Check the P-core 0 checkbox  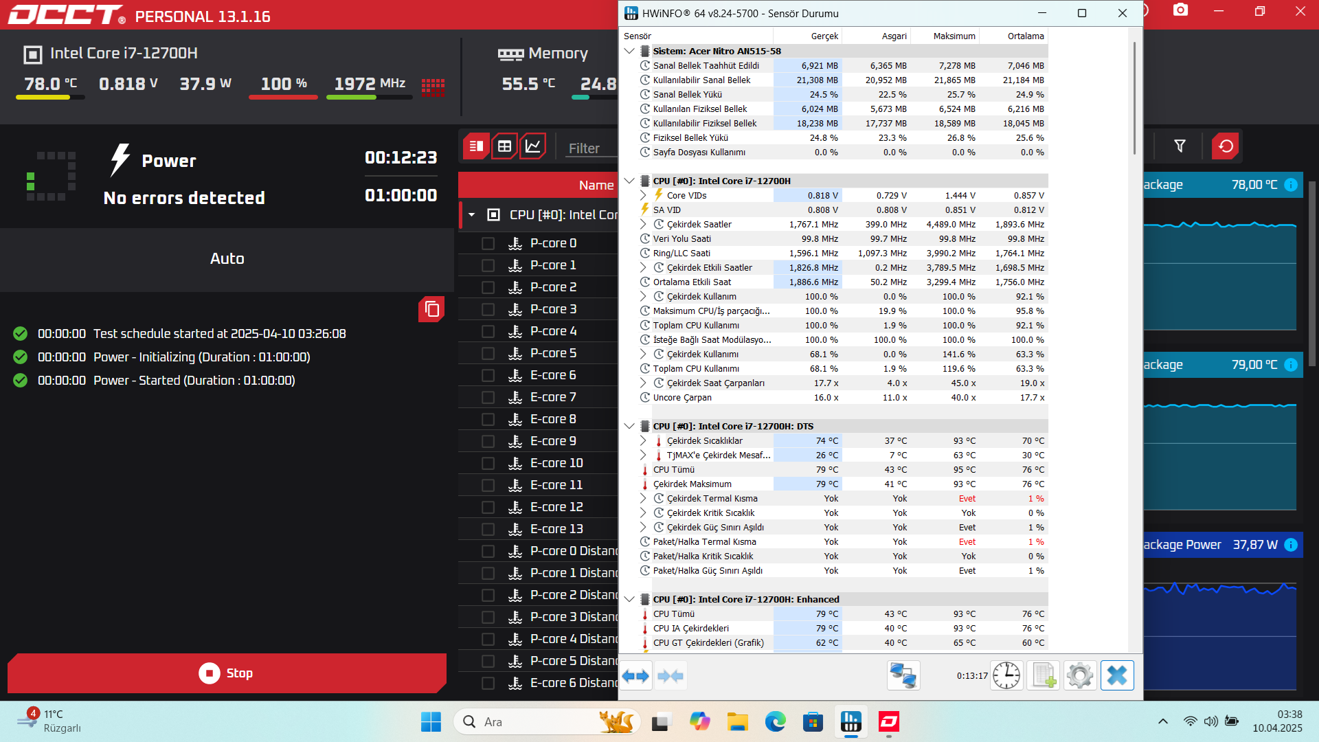(488, 243)
